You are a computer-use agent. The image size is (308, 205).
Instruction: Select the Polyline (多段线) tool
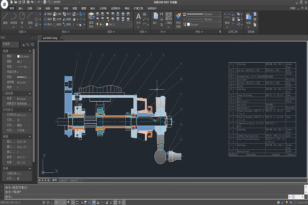click(13, 18)
